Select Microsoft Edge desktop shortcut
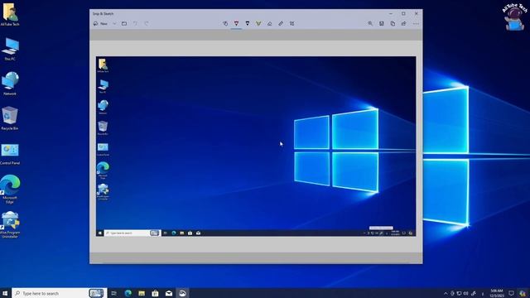The height and width of the screenshot is (298, 530). point(10,190)
